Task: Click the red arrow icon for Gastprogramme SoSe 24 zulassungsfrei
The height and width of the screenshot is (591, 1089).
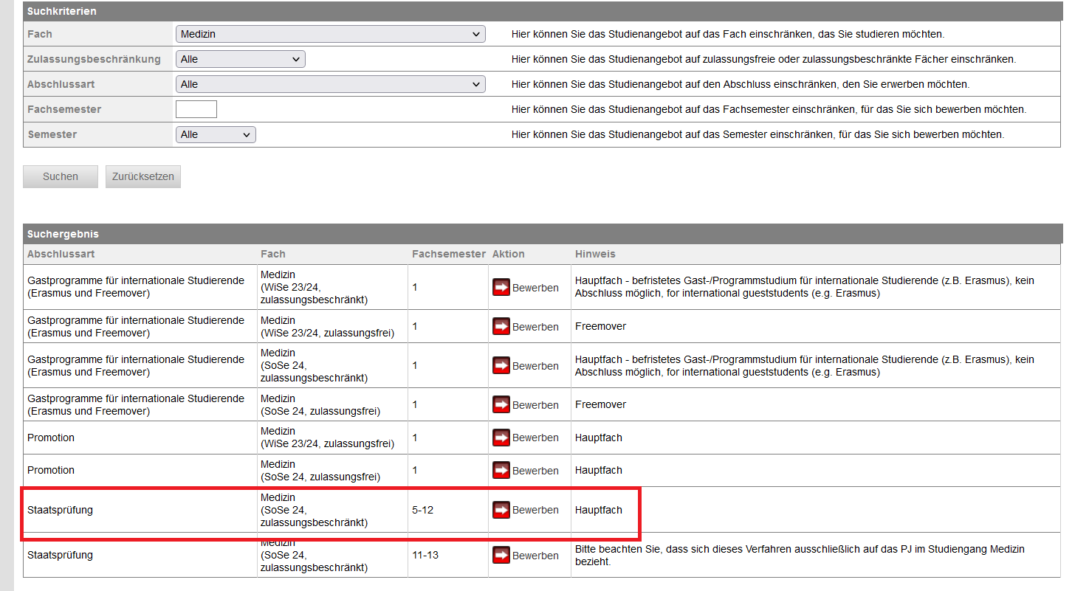Action: point(501,405)
